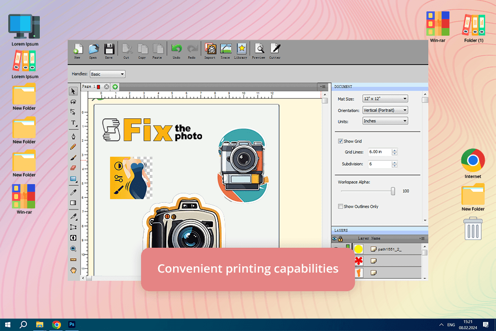Switch to the Page 1 tab

88,86
